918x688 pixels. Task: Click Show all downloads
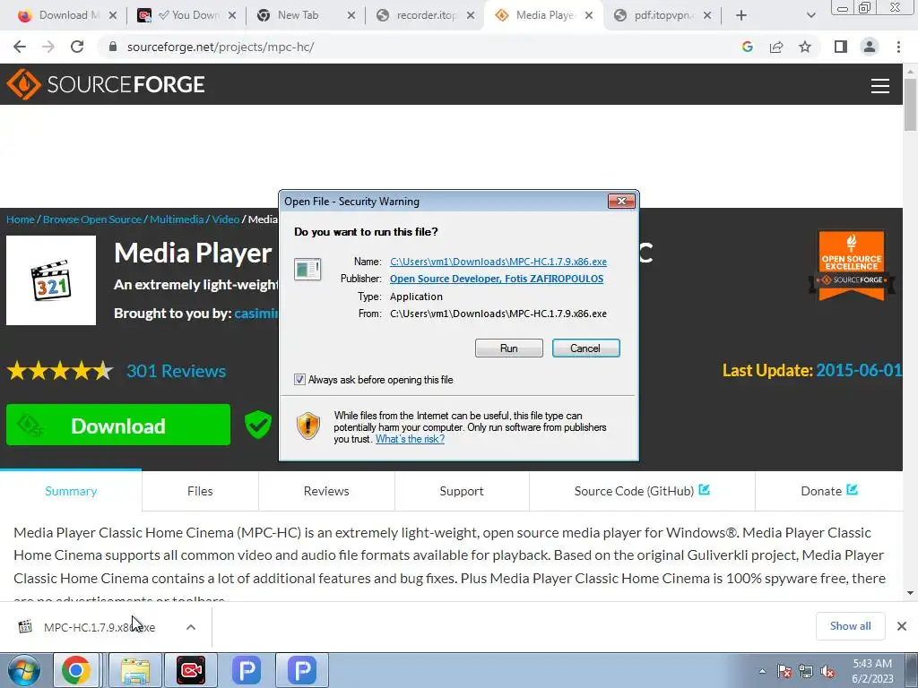coord(850,626)
